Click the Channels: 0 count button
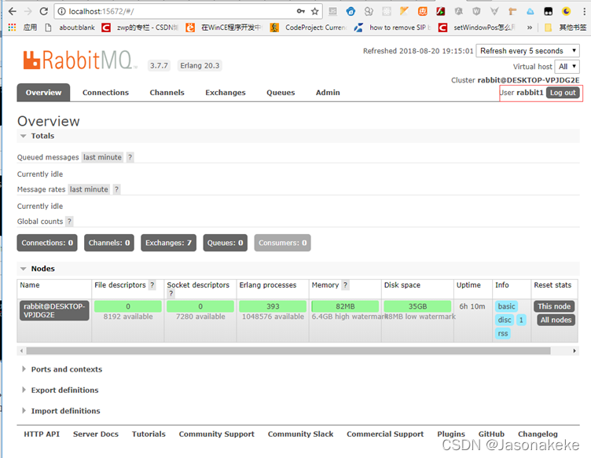 click(x=109, y=243)
